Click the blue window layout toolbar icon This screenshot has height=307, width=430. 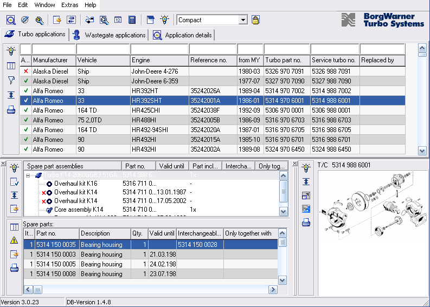150,20
